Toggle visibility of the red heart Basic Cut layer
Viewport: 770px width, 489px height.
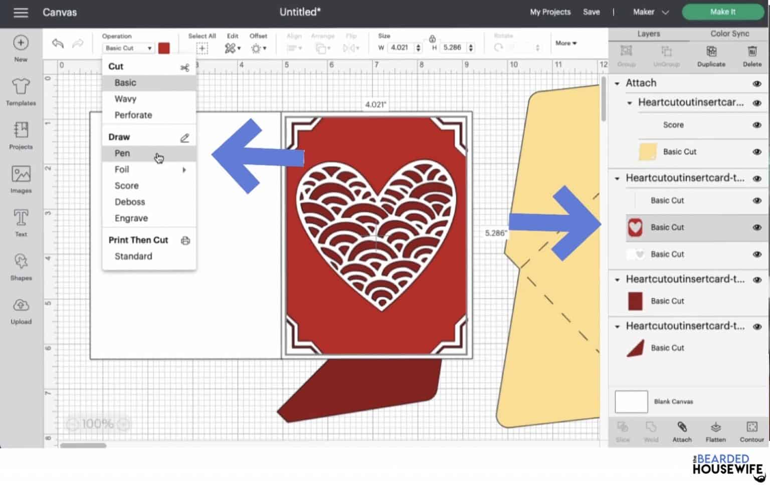[x=757, y=227]
